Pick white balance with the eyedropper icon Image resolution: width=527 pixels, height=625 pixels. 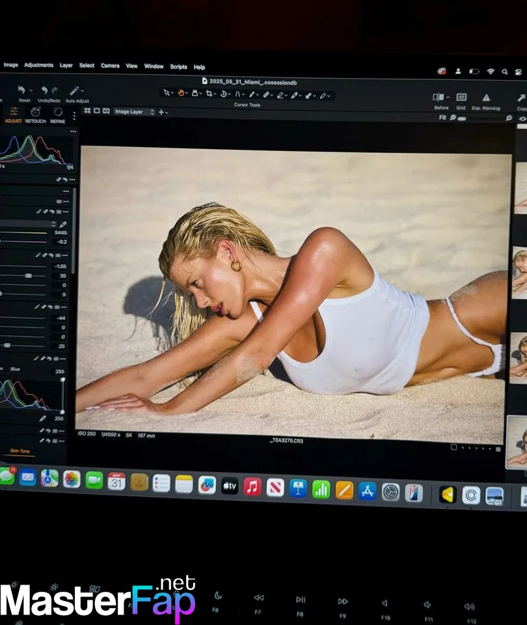(x=62, y=225)
